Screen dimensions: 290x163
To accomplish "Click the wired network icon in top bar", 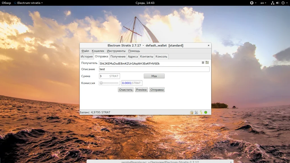I will 272,3.
